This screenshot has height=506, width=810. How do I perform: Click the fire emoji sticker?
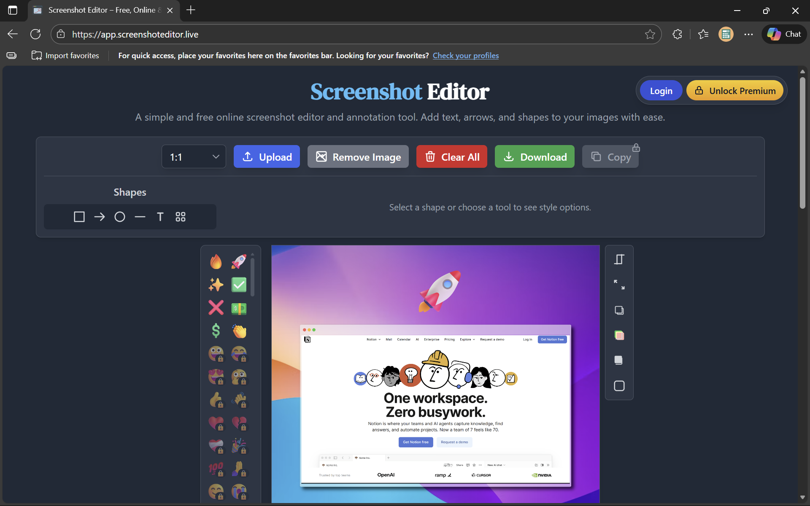(x=216, y=261)
